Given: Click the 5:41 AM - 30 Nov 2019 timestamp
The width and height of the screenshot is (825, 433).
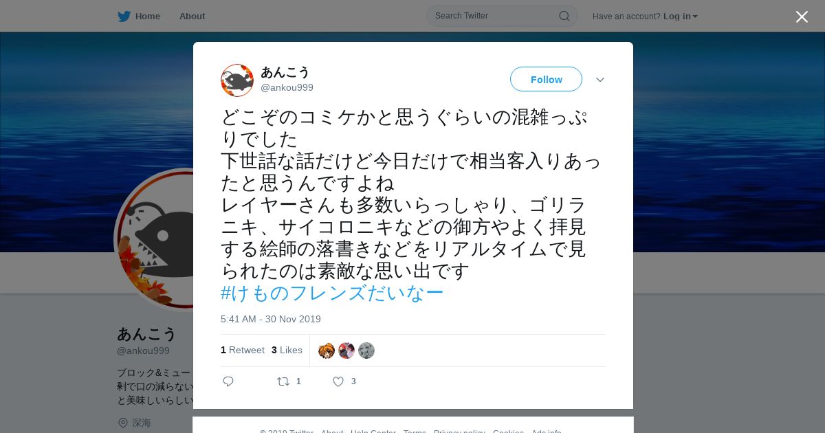Looking at the screenshot, I should (271, 319).
